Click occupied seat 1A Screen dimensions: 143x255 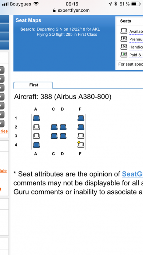[36, 118]
